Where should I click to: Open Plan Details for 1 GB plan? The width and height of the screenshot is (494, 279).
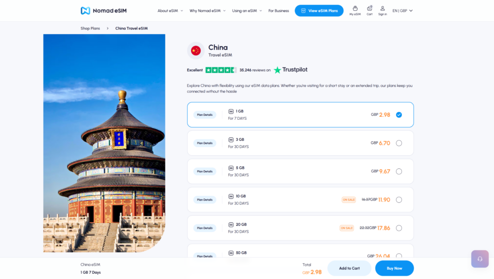(x=205, y=114)
